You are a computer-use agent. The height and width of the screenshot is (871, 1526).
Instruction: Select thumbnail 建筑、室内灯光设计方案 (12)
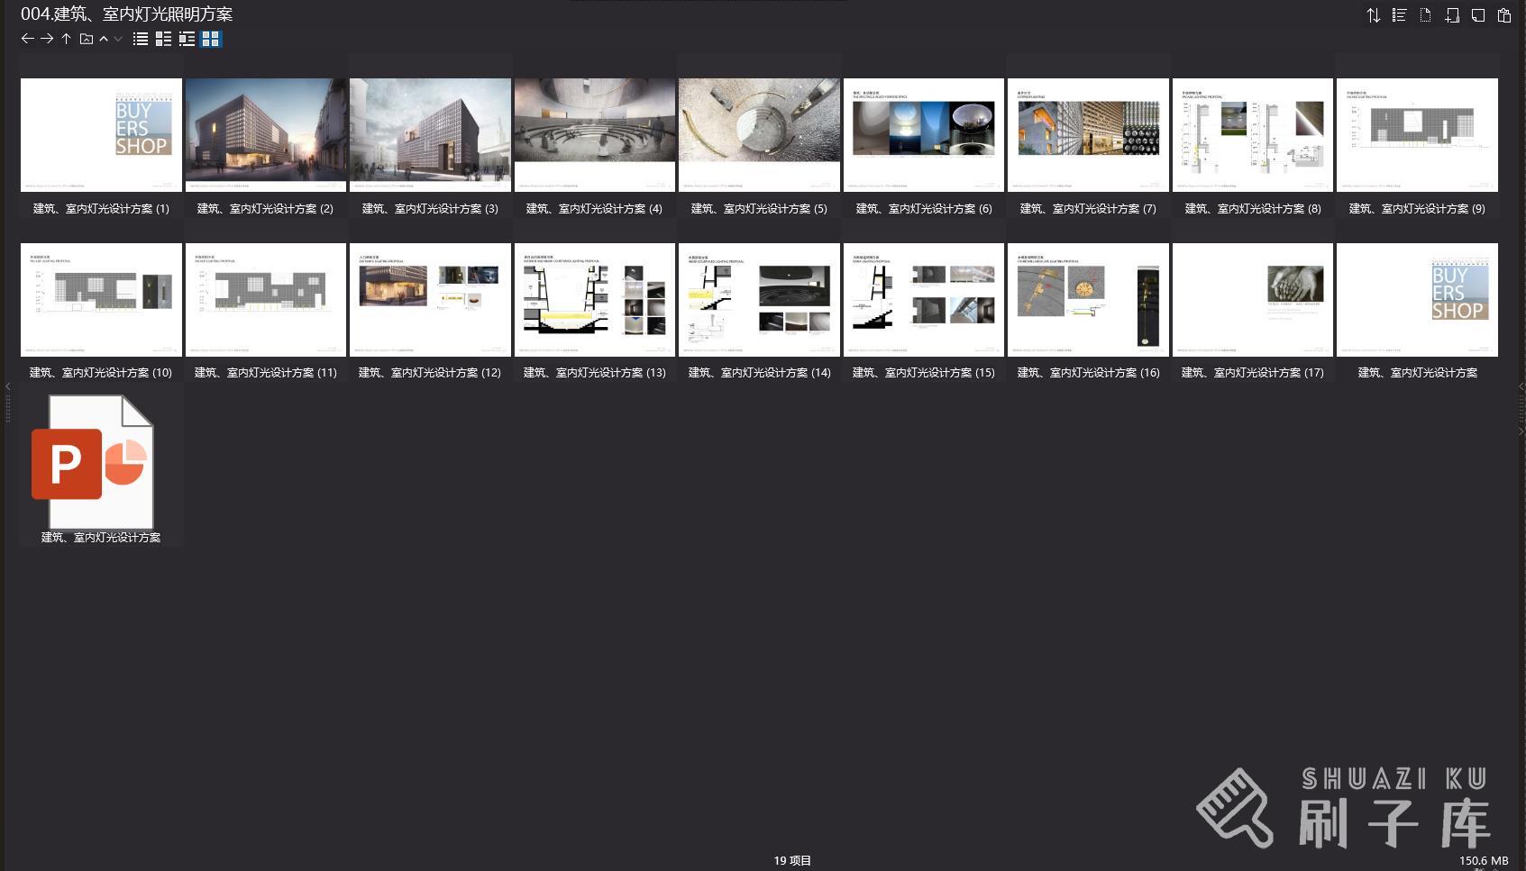pyautogui.click(x=430, y=299)
